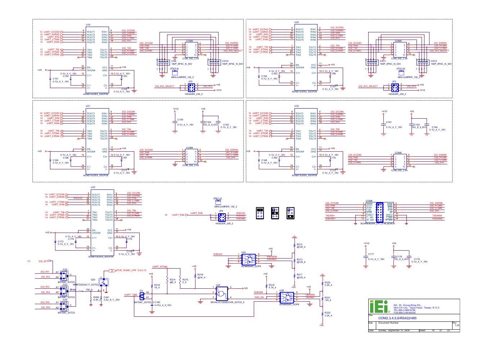Click the JP2 2x3 header symbol

[192, 87]
